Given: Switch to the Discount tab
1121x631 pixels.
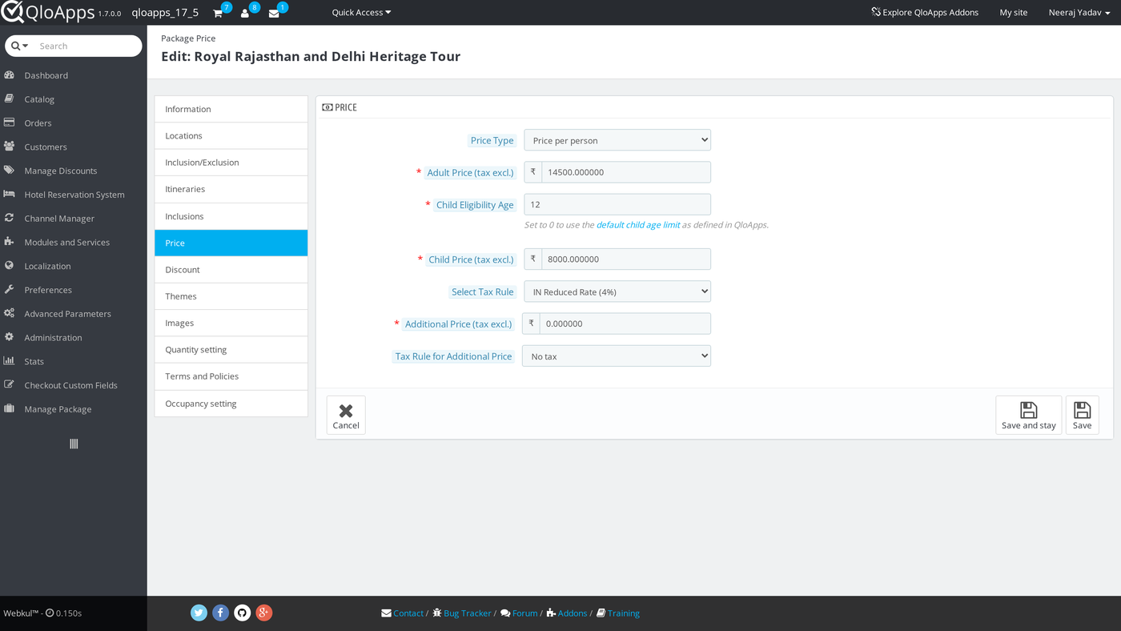Looking at the screenshot, I should coord(231,270).
